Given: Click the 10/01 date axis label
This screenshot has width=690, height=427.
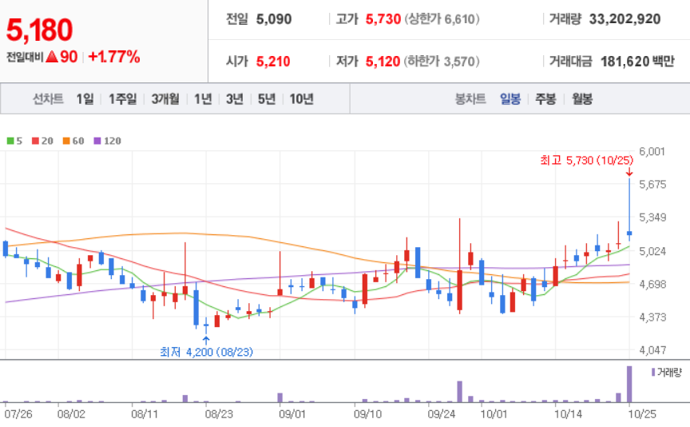Looking at the screenshot, I should (x=494, y=415).
